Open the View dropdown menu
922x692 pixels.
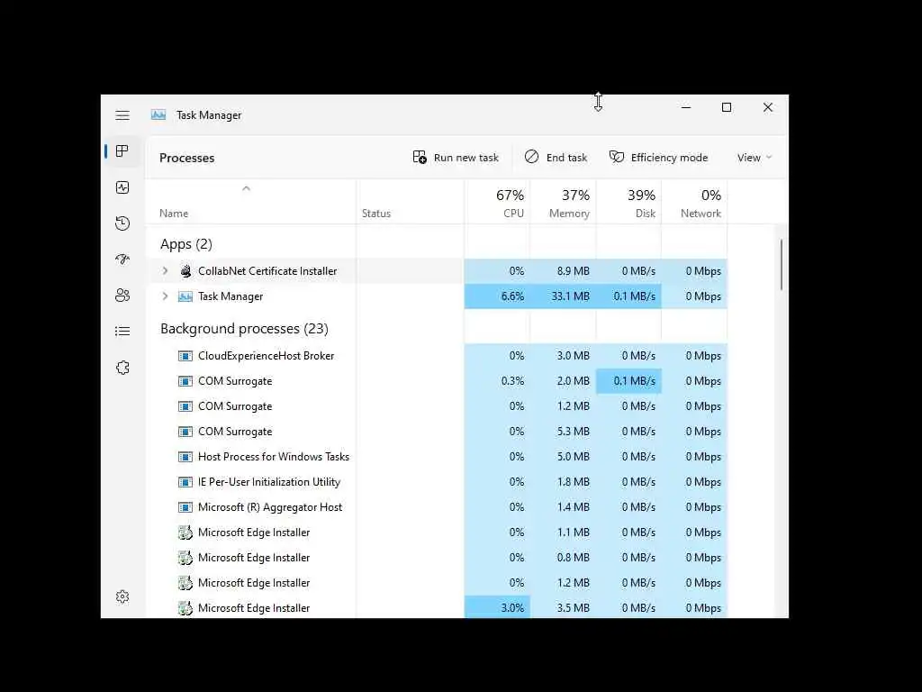pyautogui.click(x=755, y=158)
